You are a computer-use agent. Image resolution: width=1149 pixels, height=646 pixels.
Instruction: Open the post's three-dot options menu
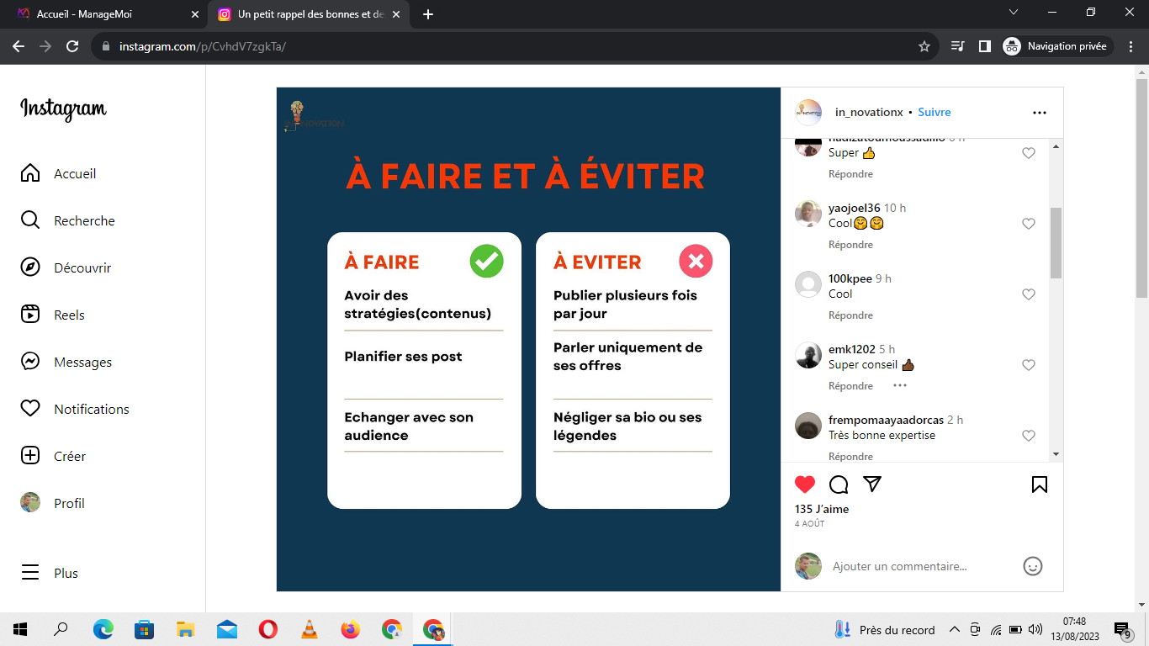pos(1040,113)
